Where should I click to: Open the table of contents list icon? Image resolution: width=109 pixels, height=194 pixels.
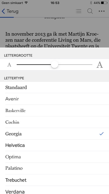tap(79, 11)
